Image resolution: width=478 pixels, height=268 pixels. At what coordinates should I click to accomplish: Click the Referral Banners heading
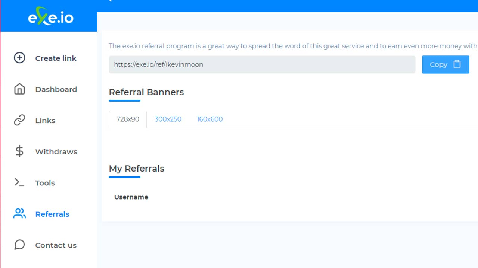[146, 92]
